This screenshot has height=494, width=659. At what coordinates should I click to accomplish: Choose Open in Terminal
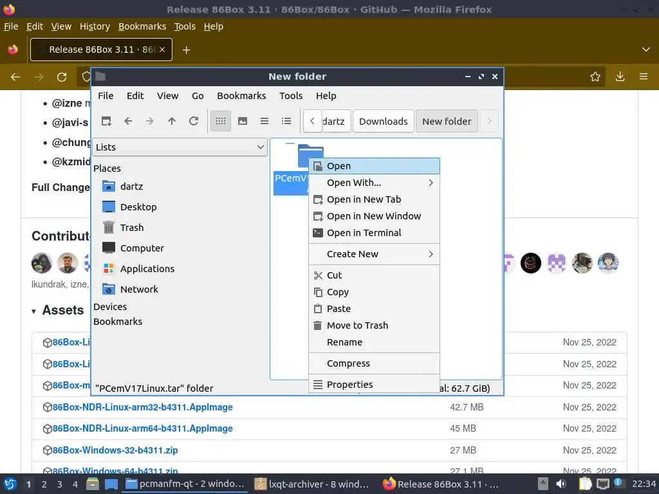point(374,233)
